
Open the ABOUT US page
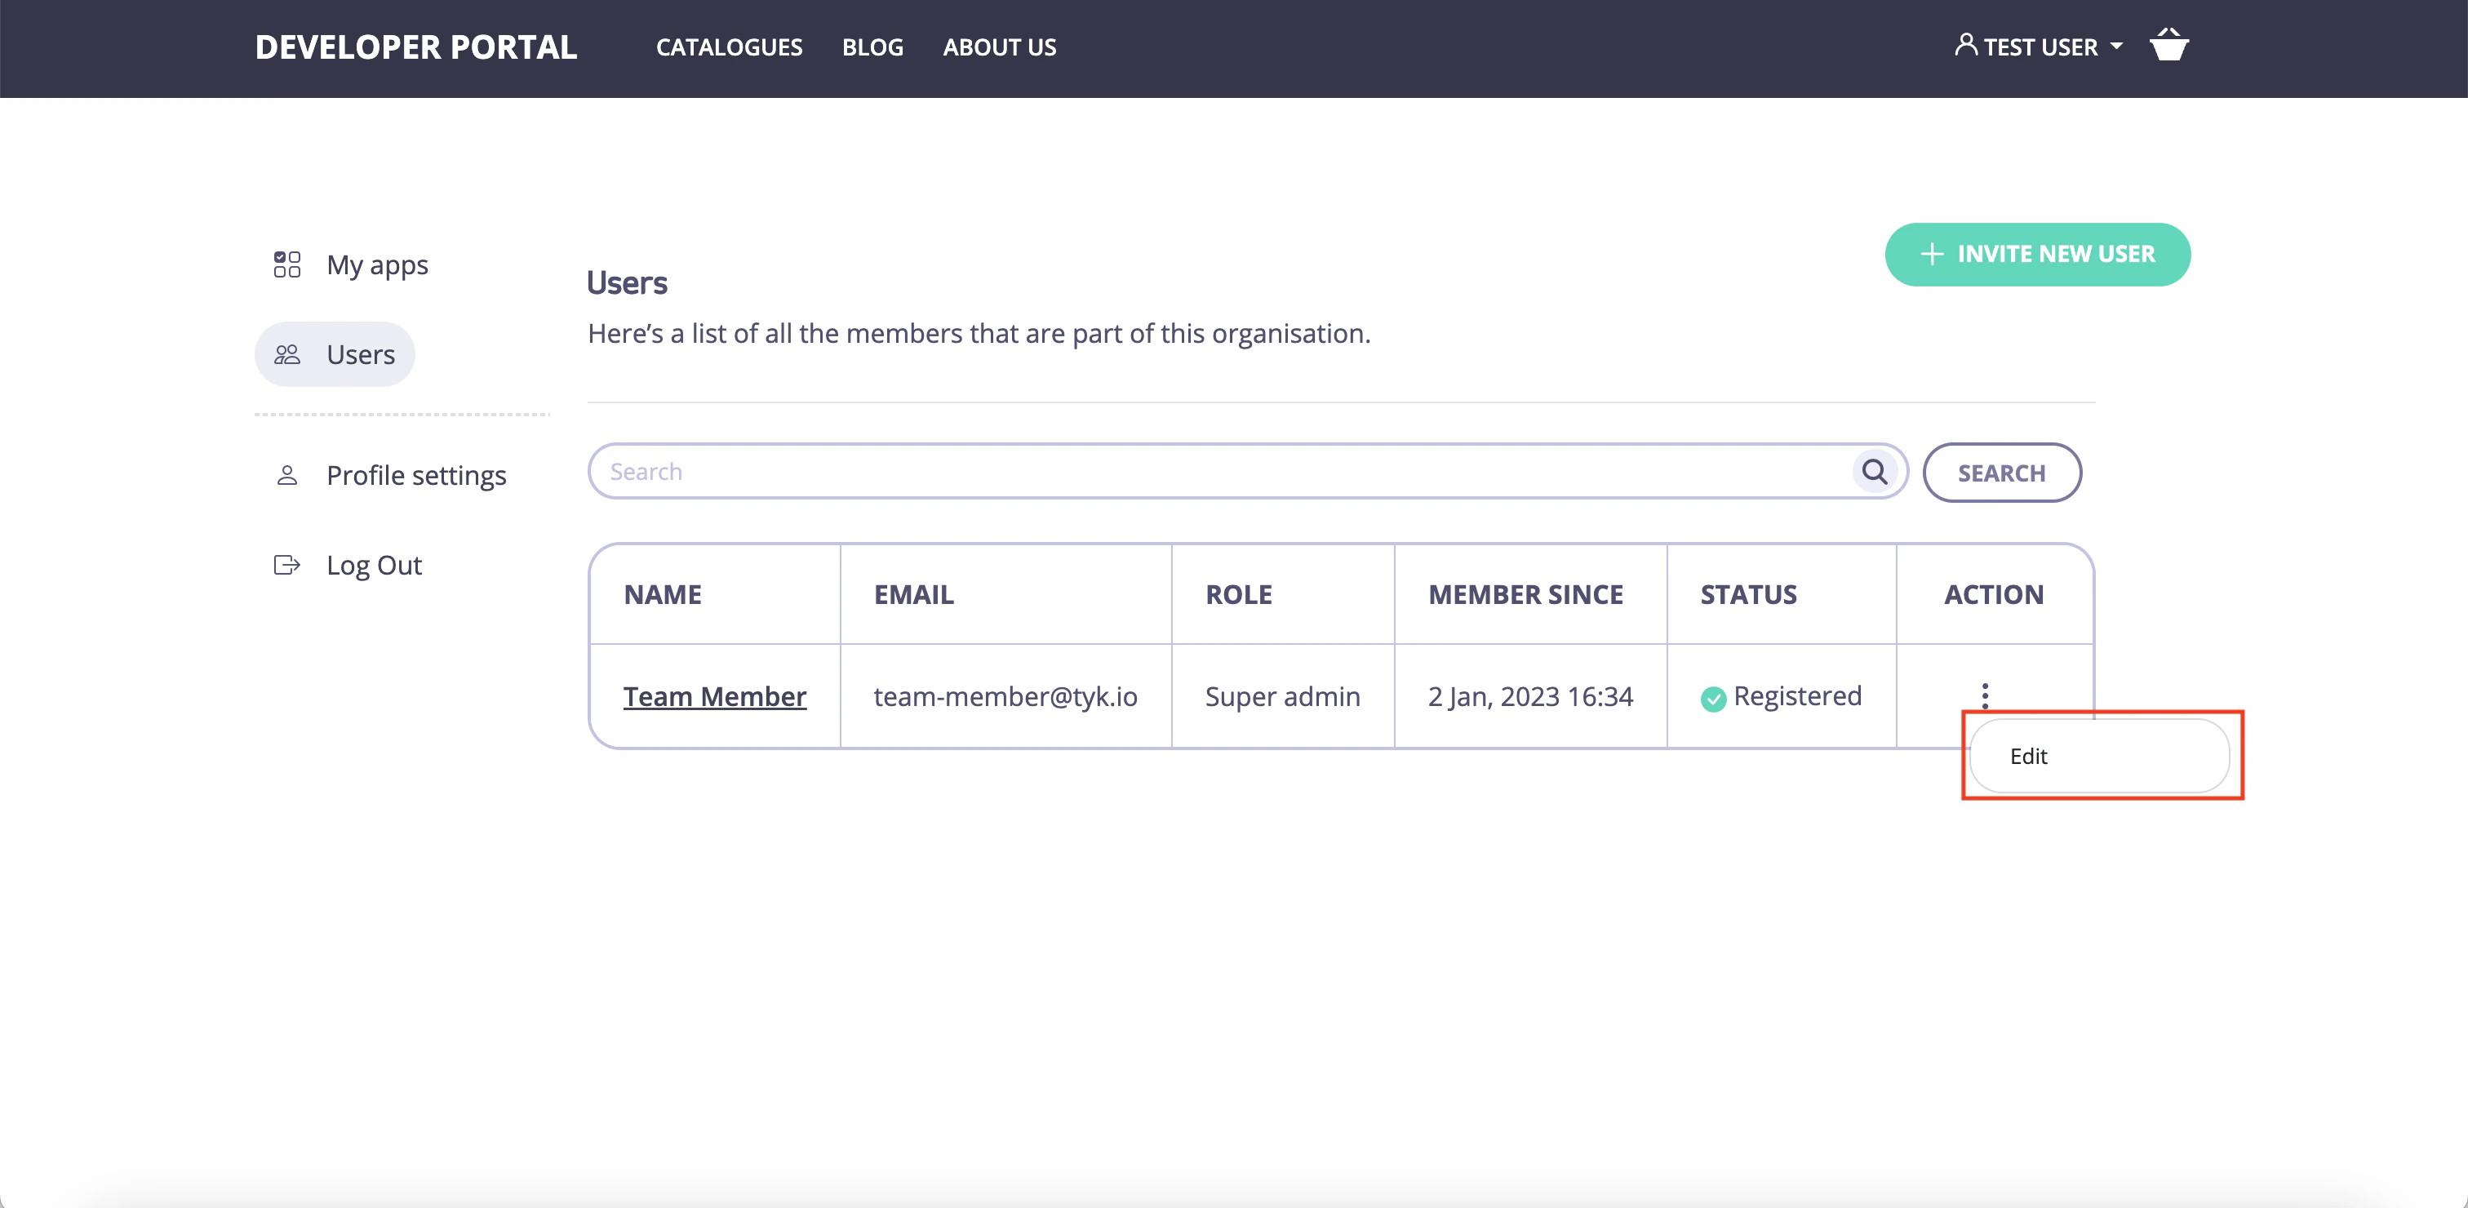pos(999,47)
